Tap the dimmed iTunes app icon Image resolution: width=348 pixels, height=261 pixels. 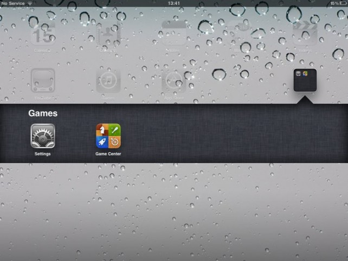108,80
